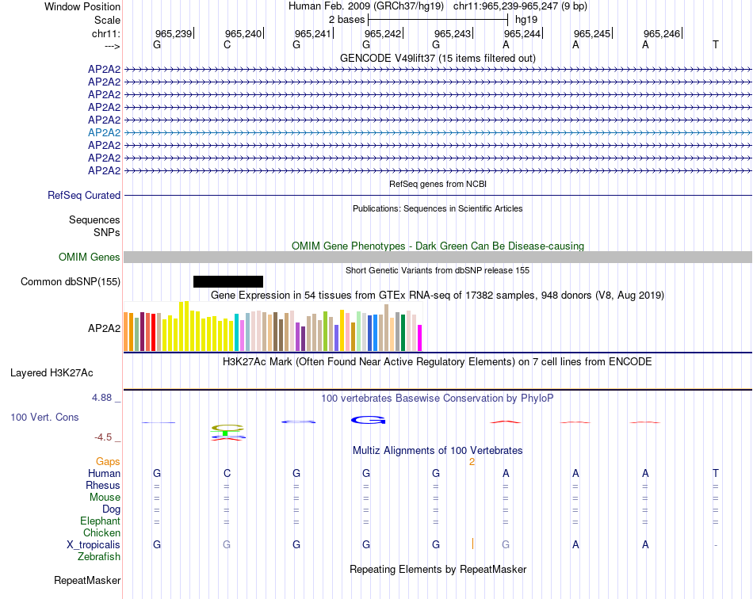Open Publications: Sequences in Scientific Articles title
Image resolution: width=753 pixels, height=599 pixels.
438,208
